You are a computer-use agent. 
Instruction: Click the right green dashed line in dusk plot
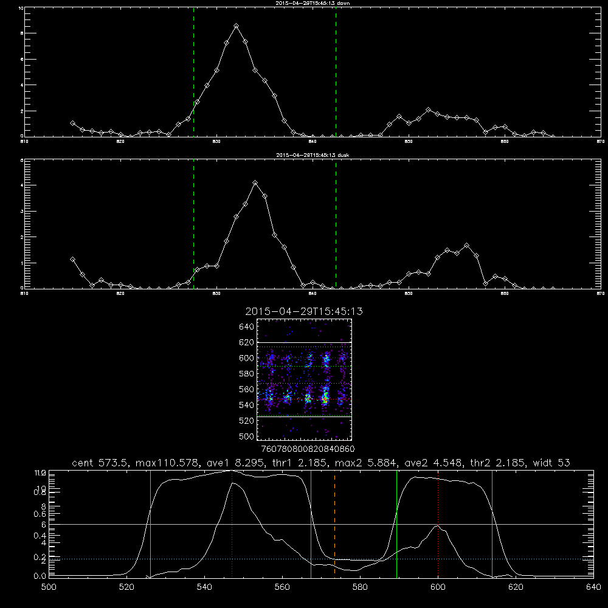[336, 224]
